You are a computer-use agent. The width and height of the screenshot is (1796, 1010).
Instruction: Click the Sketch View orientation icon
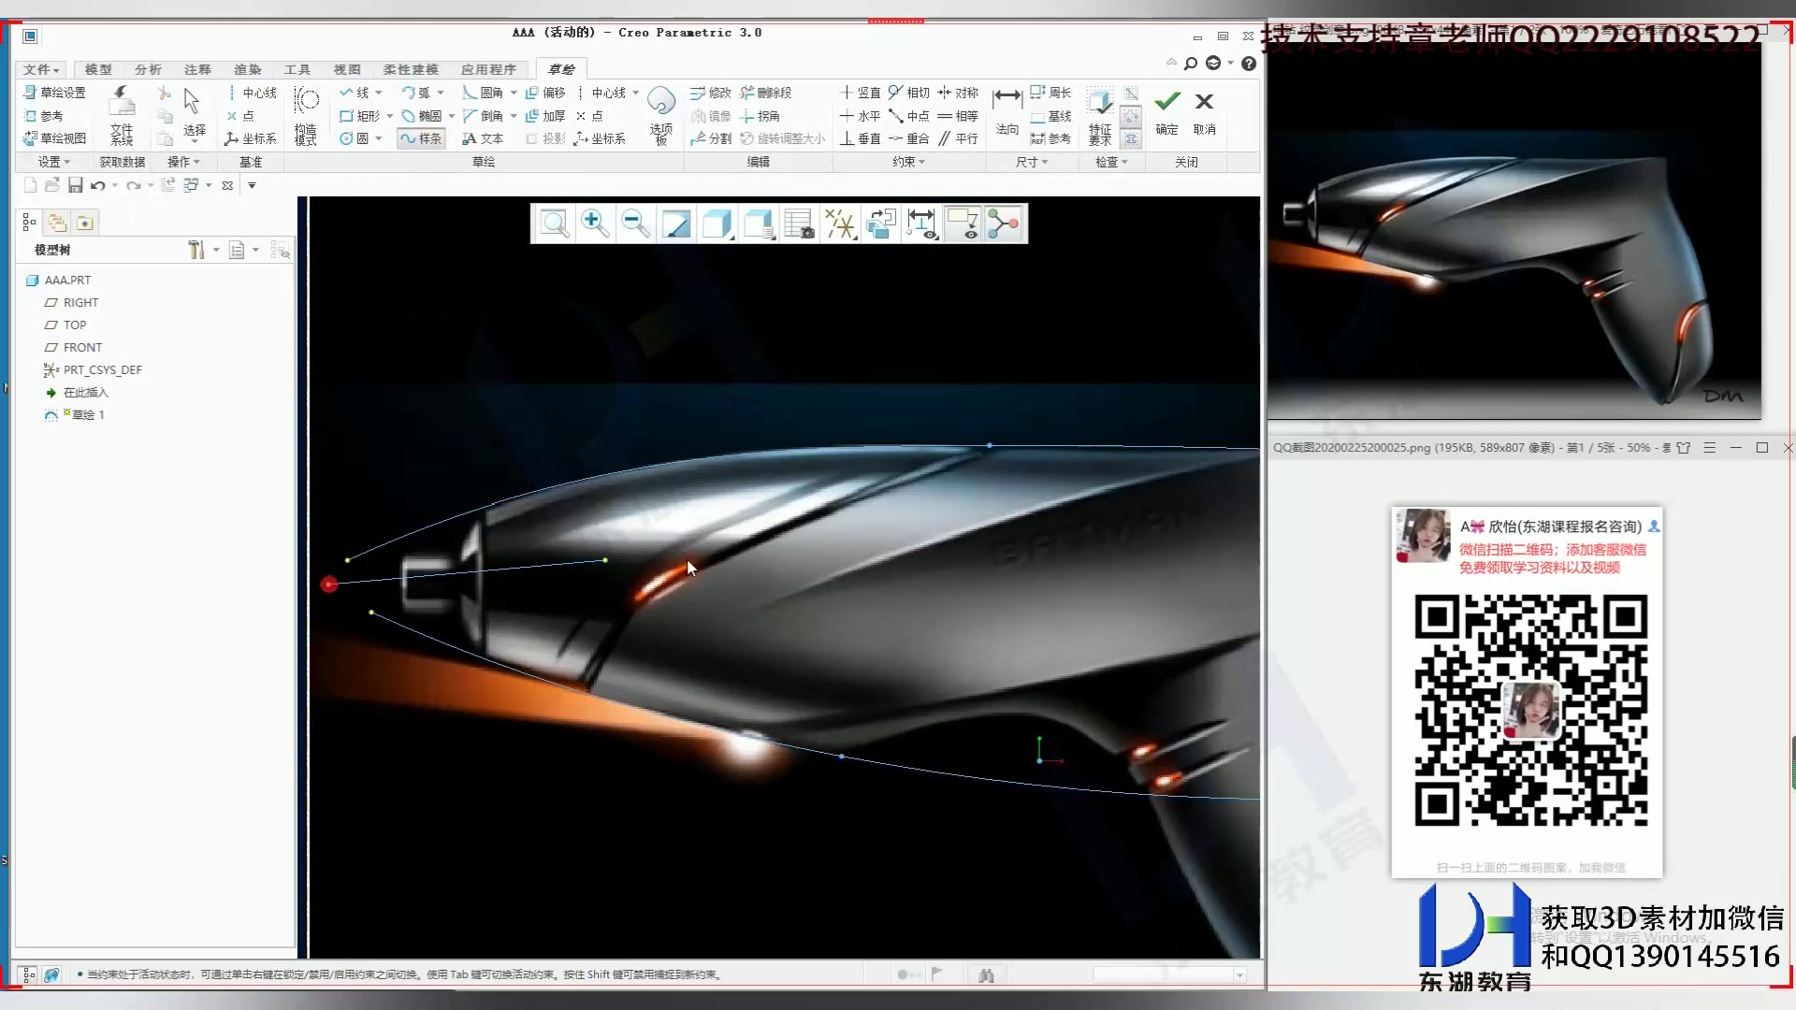[x=880, y=224]
